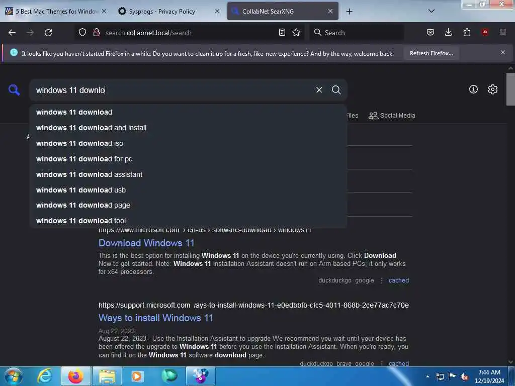Open the Downloads toolbar icon

point(448,32)
